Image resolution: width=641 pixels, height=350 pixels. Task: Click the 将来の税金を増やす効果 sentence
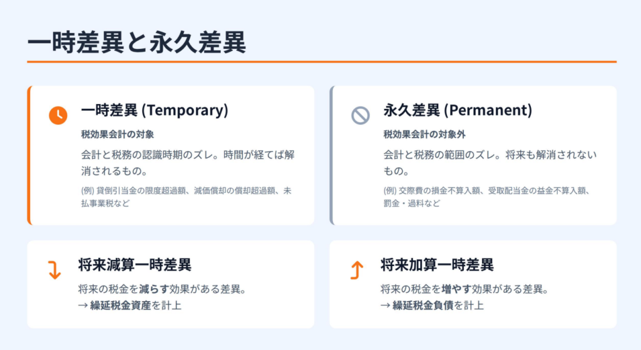pyautogui.click(x=464, y=289)
